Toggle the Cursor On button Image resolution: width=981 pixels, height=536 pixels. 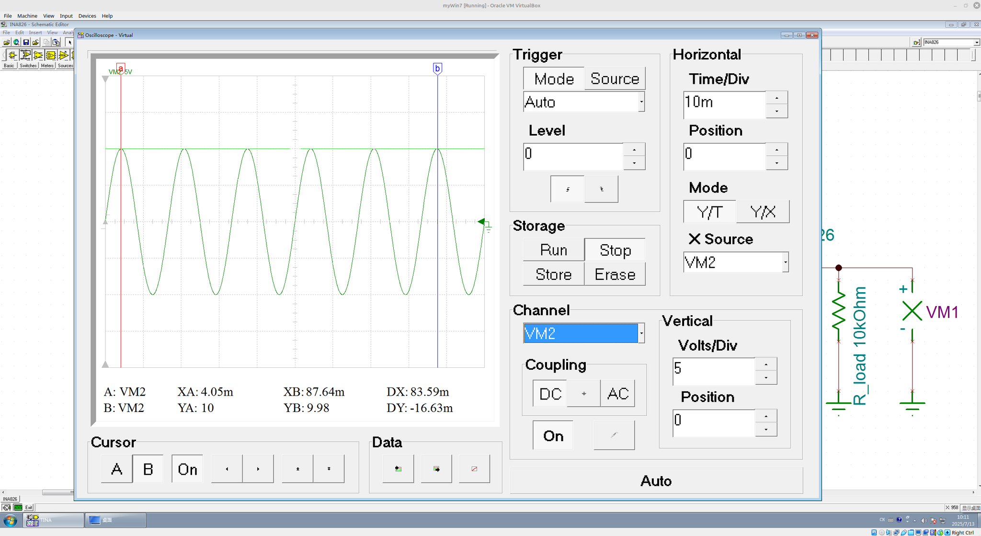tap(187, 469)
